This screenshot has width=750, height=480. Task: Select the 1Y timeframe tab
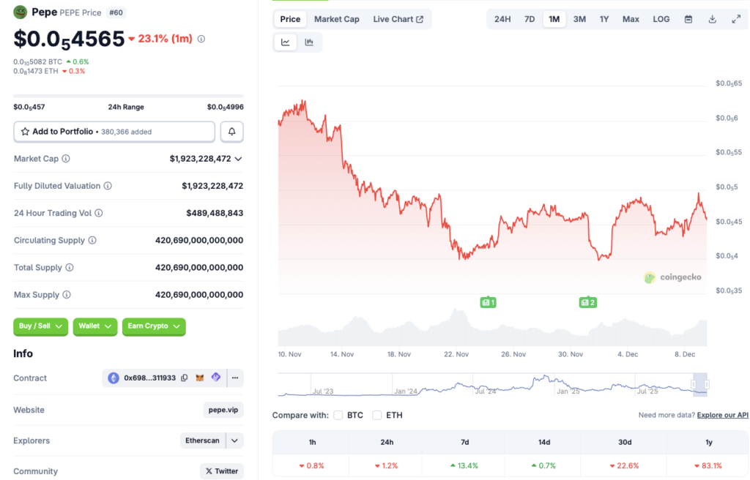(x=604, y=19)
